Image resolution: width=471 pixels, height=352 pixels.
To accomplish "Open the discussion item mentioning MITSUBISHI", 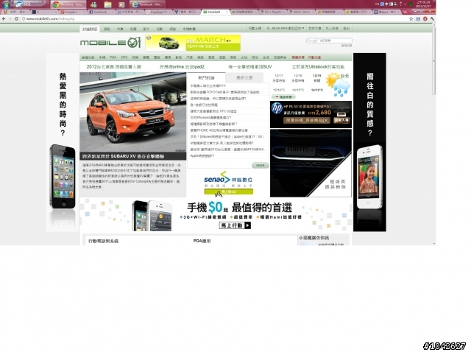I will pos(227,149).
